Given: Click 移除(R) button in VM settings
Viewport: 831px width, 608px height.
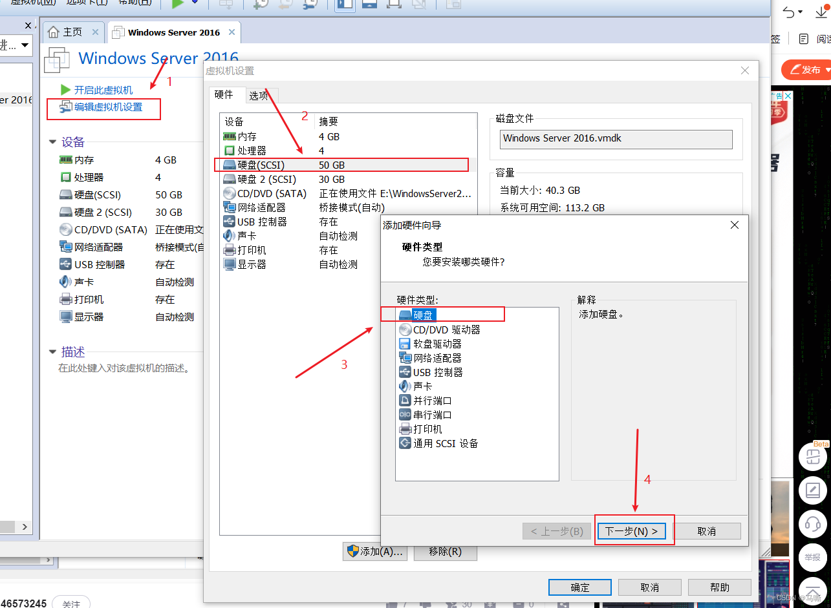Looking at the screenshot, I should point(446,551).
